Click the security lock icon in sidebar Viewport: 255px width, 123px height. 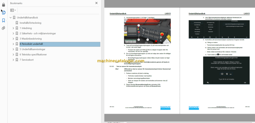[x=3, y=5]
